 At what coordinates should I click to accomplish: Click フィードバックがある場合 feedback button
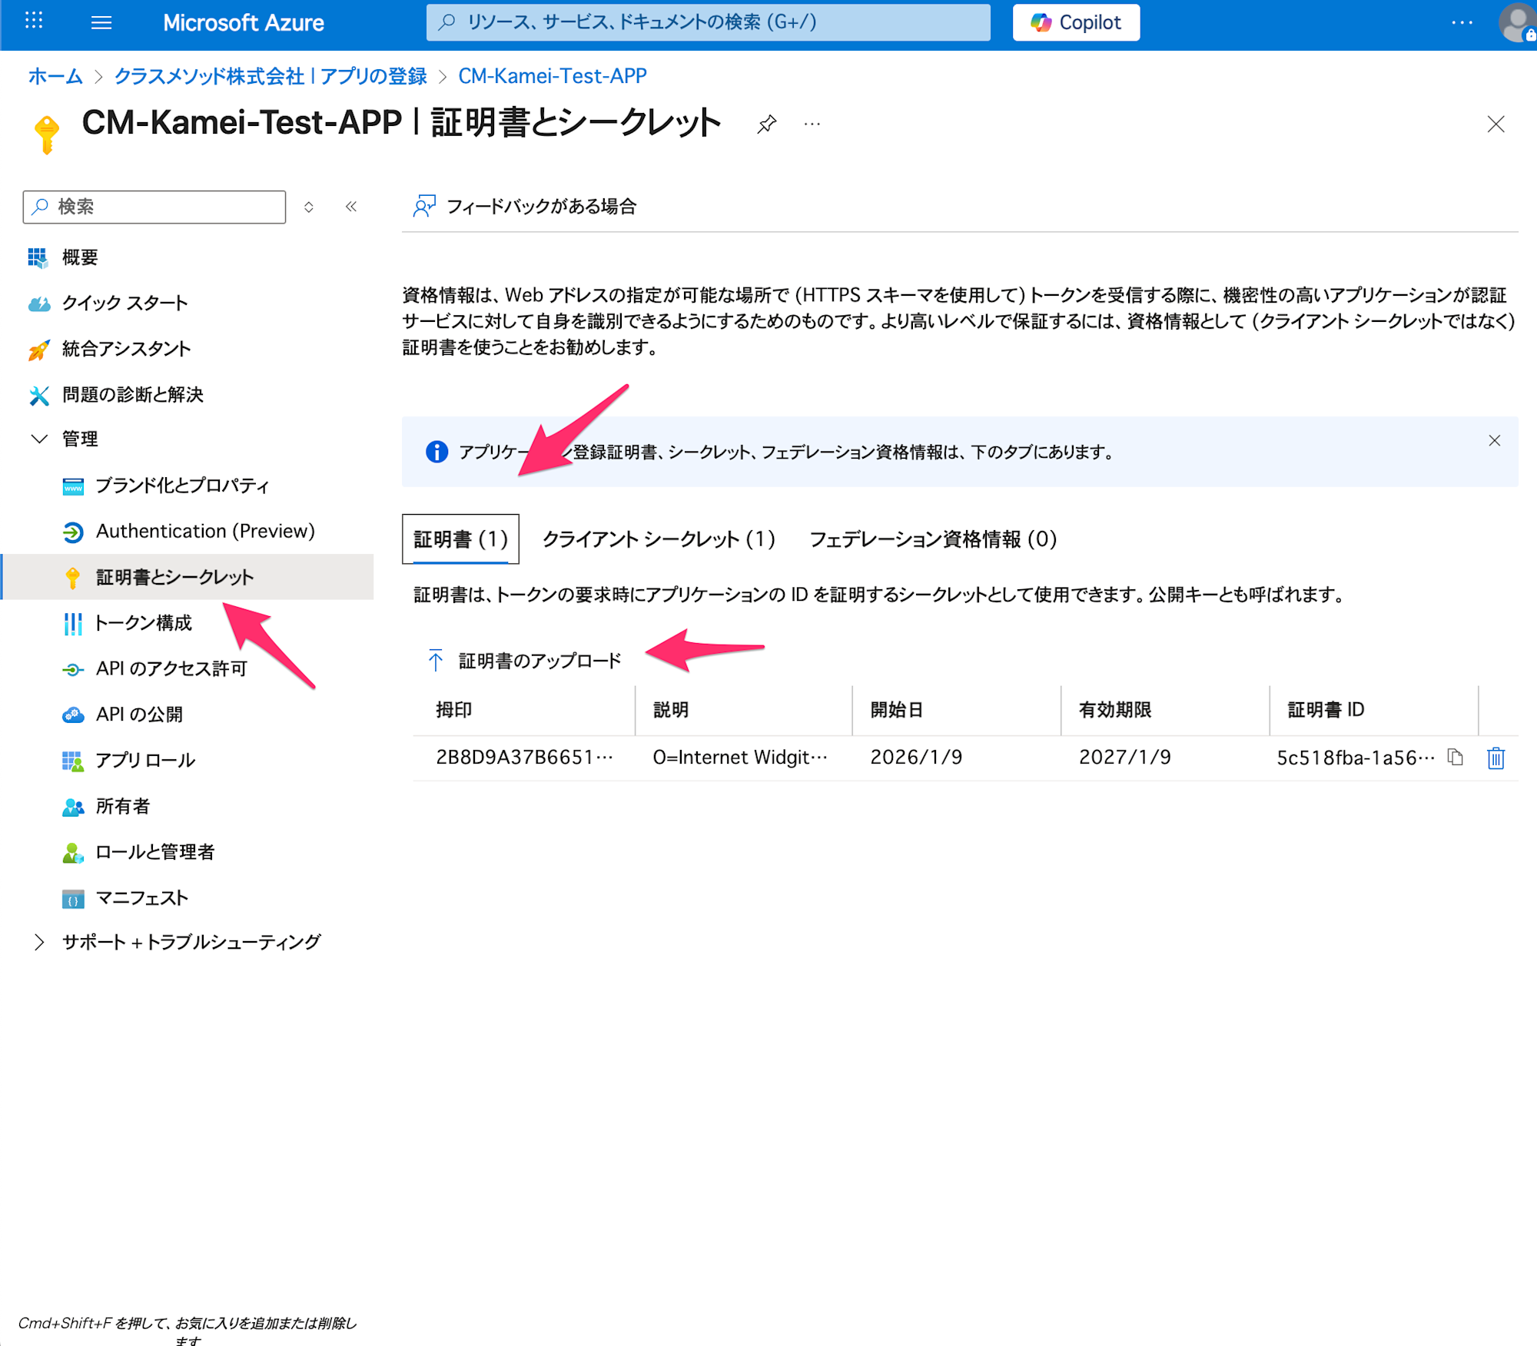[526, 206]
